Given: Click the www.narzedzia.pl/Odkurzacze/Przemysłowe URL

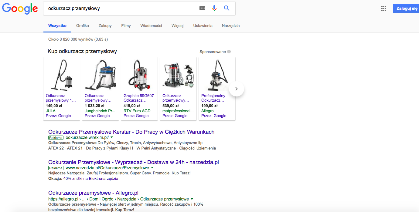Looking at the screenshot, I should tap(107, 168).
